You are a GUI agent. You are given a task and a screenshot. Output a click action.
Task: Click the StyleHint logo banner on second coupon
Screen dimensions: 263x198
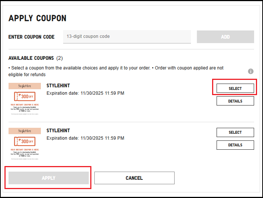[x=25, y=131]
